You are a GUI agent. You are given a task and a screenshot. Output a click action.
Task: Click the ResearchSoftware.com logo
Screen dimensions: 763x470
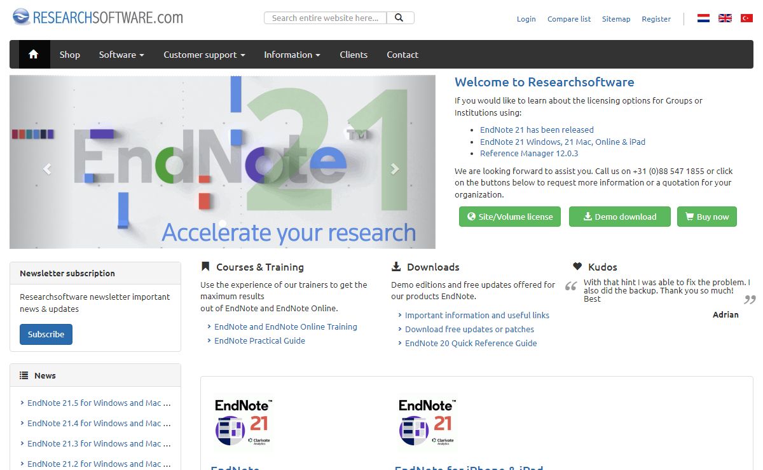(x=98, y=17)
